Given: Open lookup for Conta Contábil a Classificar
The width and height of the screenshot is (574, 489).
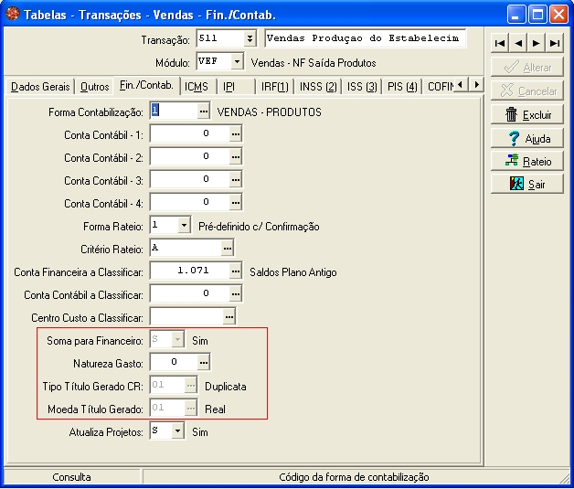Looking at the screenshot, I should click(x=236, y=294).
